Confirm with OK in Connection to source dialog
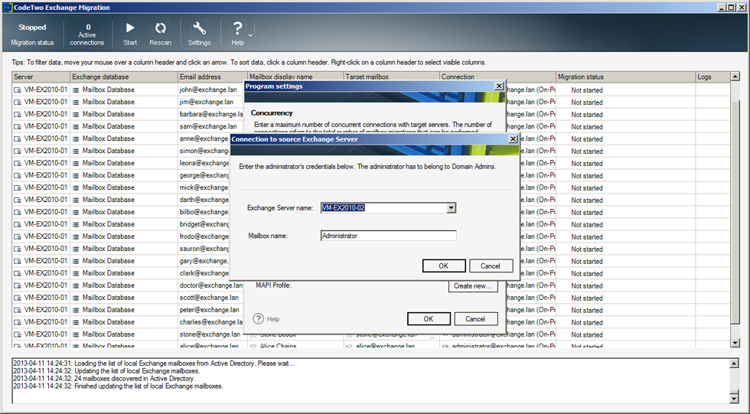The height and width of the screenshot is (414, 750). click(444, 266)
